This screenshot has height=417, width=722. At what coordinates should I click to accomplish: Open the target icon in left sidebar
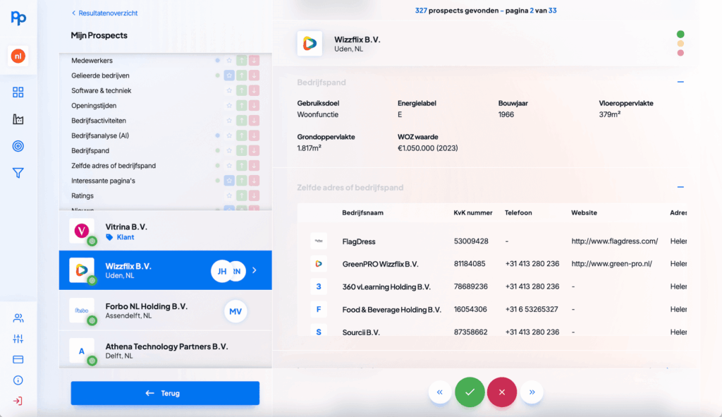point(18,146)
